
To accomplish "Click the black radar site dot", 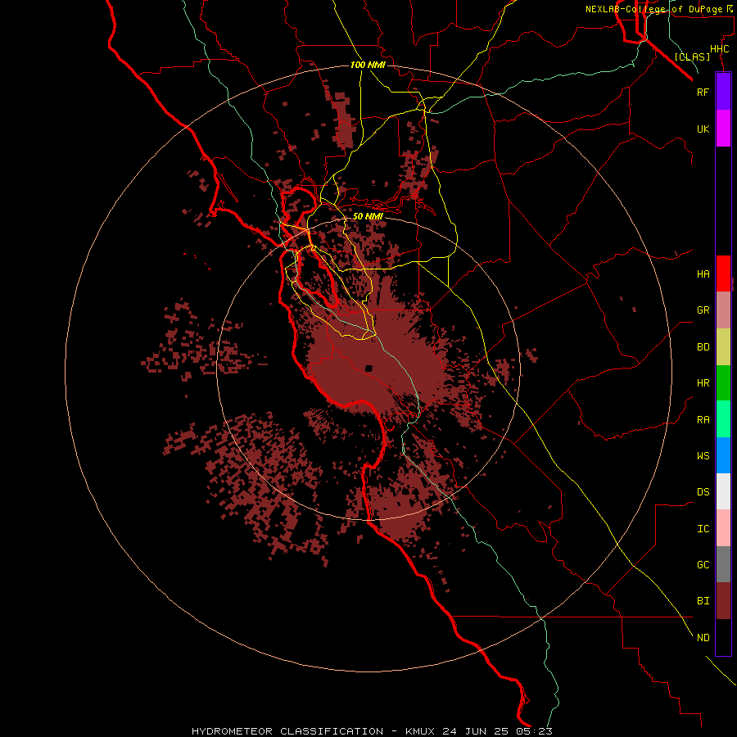I will [x=369, y=368].
